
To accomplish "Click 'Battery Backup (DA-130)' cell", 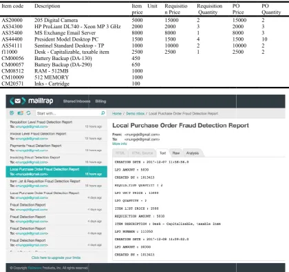I will pos(63,58).
